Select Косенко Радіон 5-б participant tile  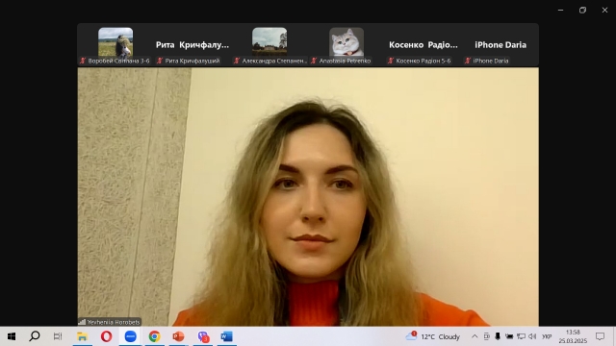click(423, 45)
